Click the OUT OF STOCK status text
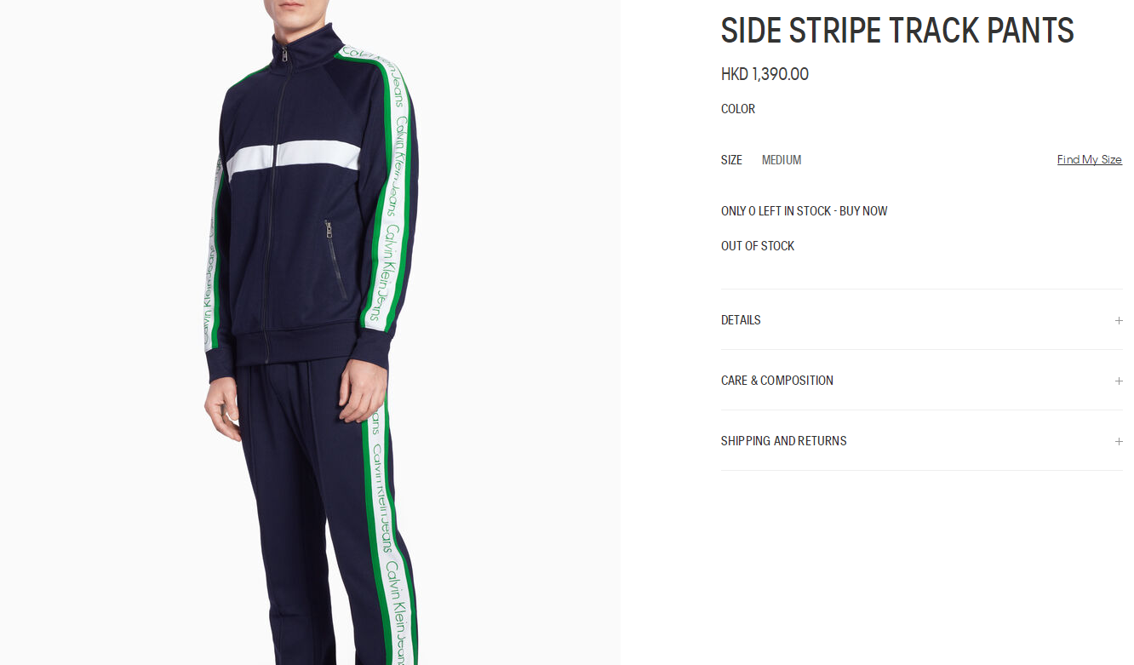Viewport: 1134px width, 665px height. [758, 246]
